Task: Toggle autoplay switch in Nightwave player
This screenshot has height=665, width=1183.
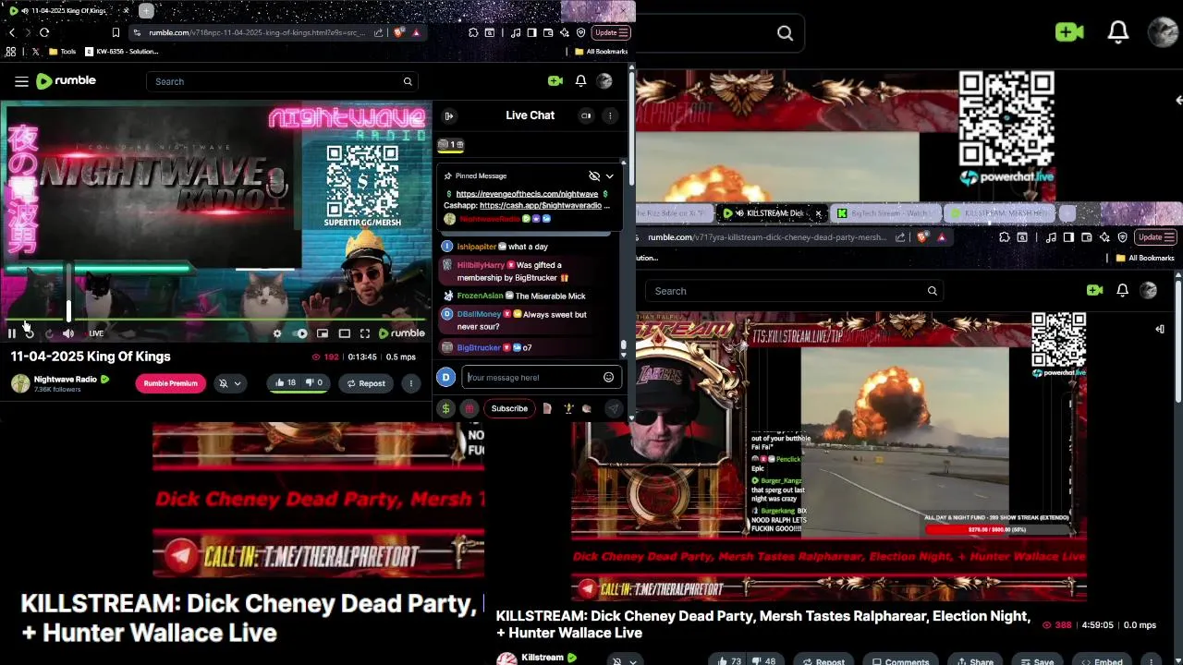Action: click(x=300, y=333)
